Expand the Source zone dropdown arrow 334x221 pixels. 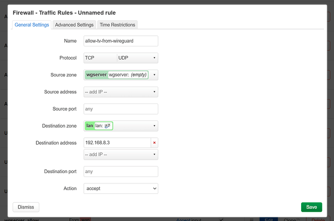[x=154, y=75]
